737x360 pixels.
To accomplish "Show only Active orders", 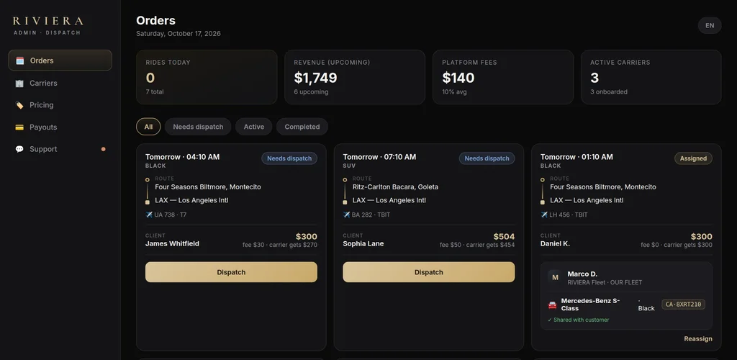I will click(x=254, y=127).
